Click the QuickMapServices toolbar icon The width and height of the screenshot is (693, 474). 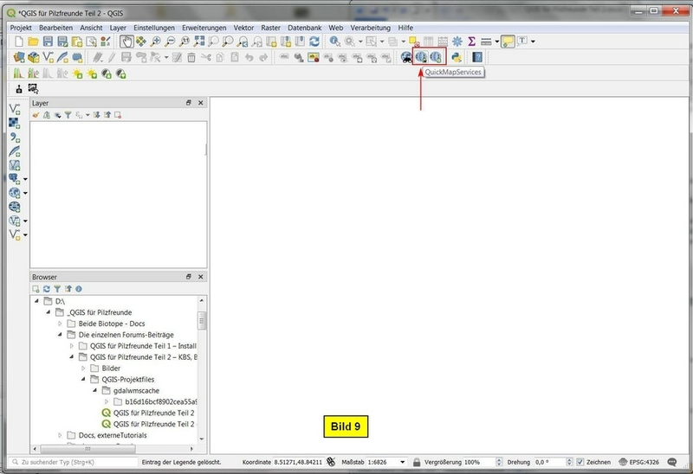tap(422, 57)
